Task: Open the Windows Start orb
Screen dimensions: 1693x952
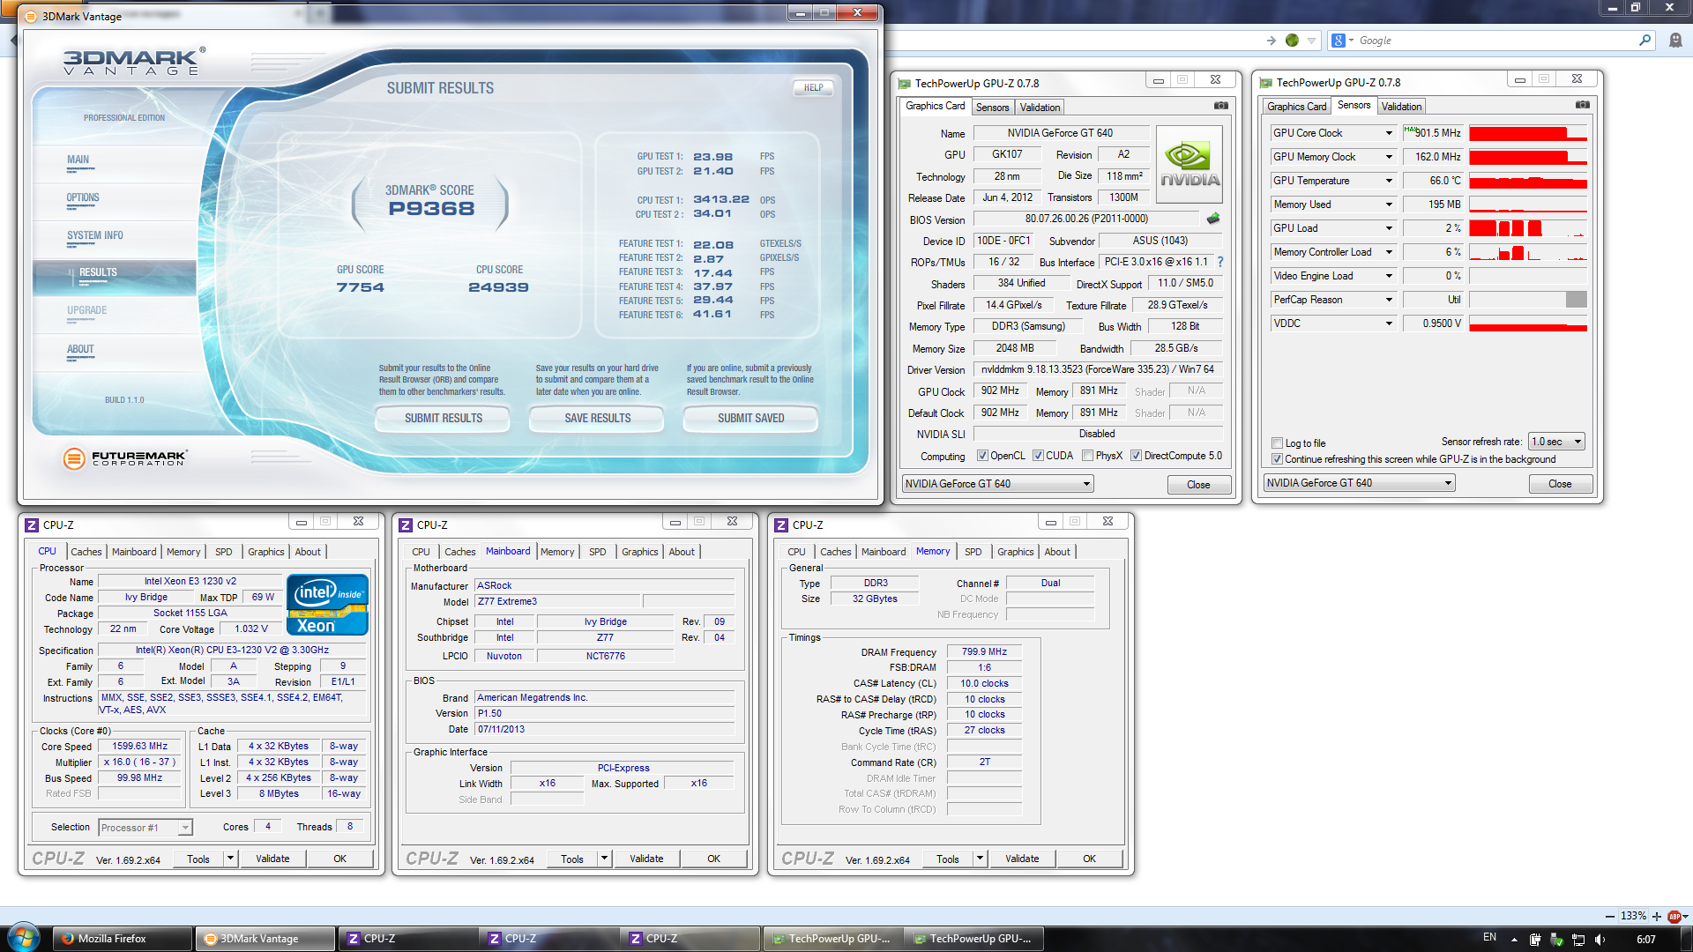Action: [x=23, y=938]
